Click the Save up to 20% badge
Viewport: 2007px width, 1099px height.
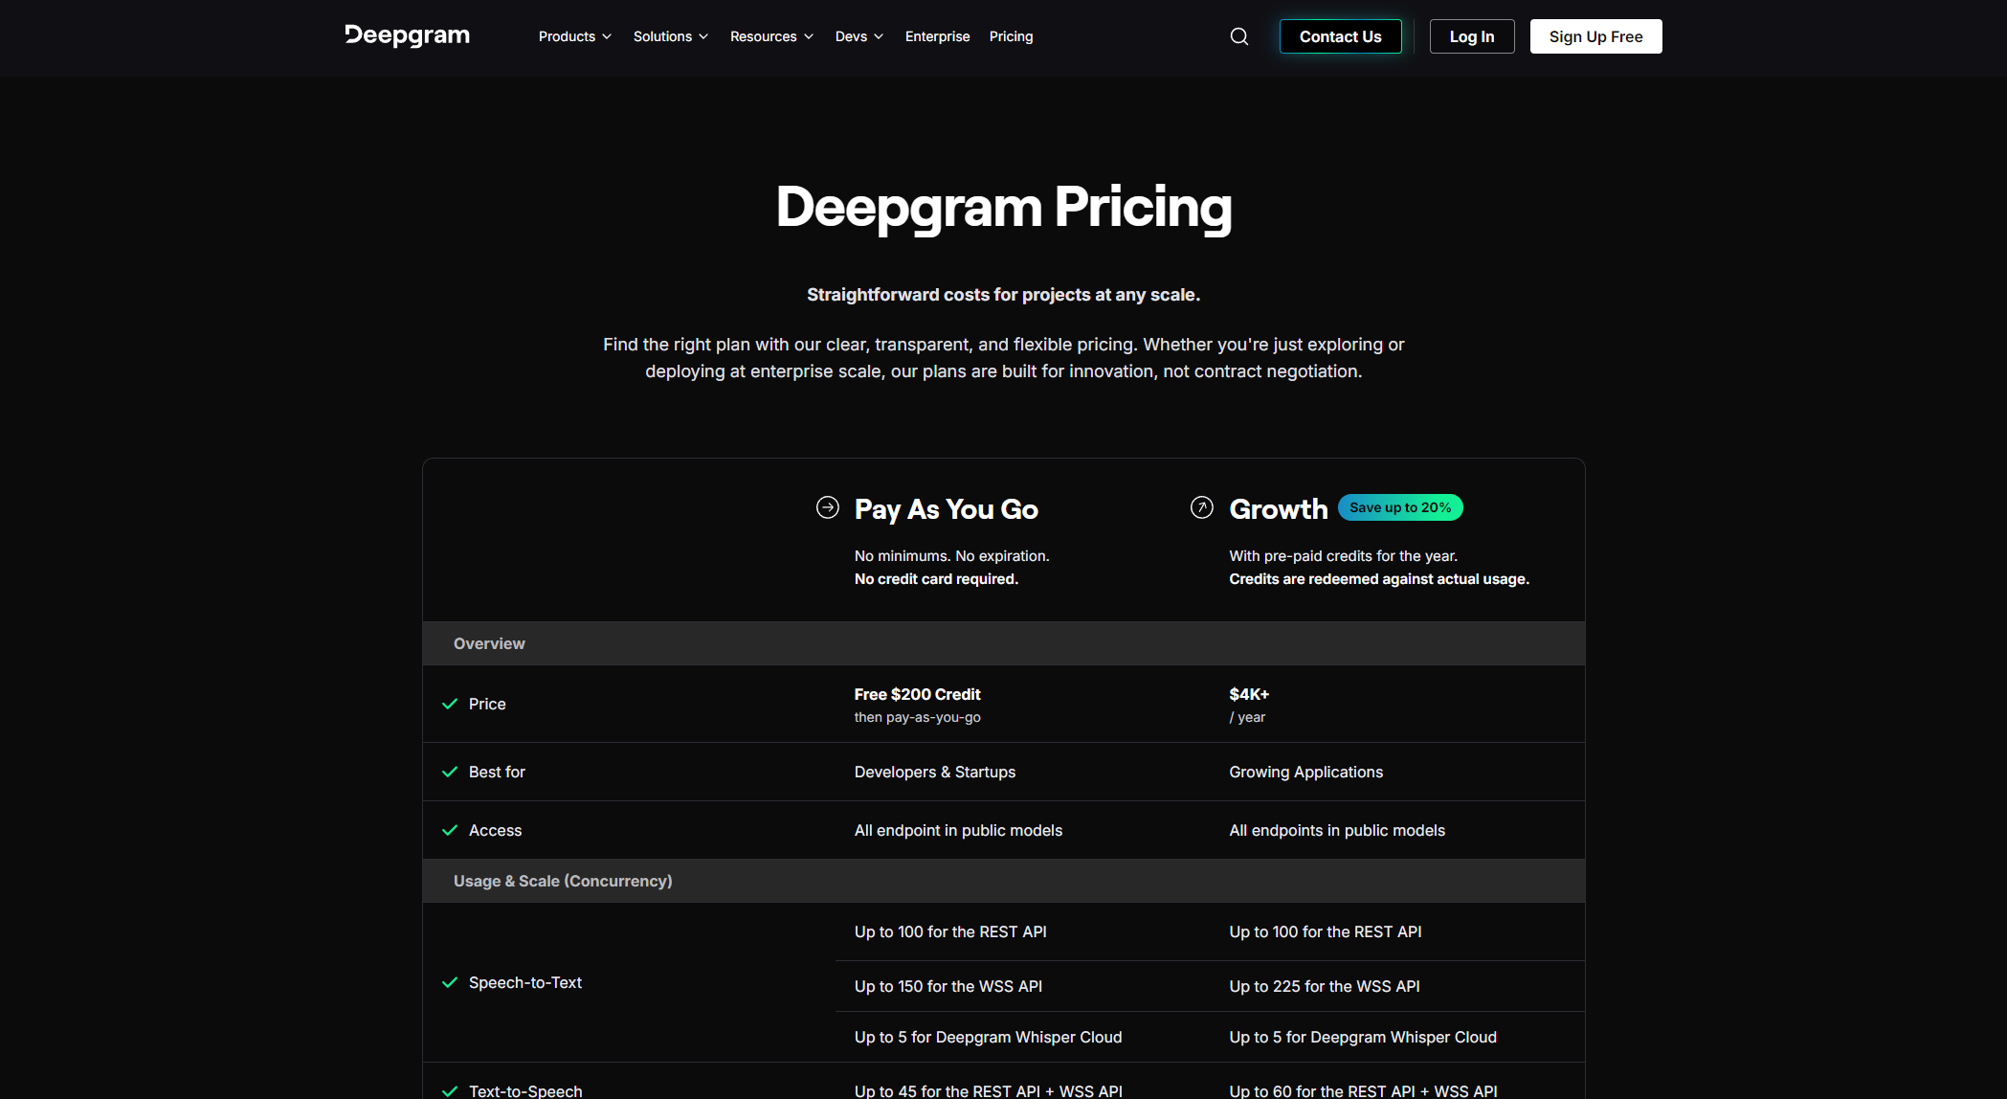[x=1399, y=507]
